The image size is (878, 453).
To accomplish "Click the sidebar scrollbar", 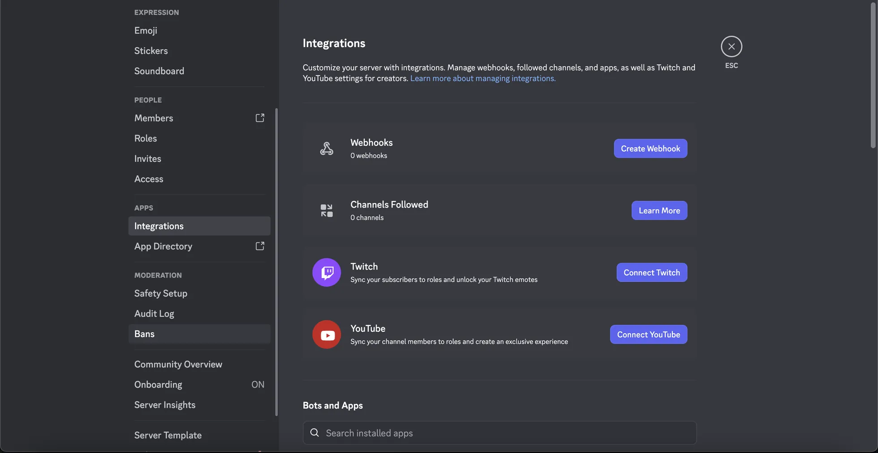I will tap(276, 262).
